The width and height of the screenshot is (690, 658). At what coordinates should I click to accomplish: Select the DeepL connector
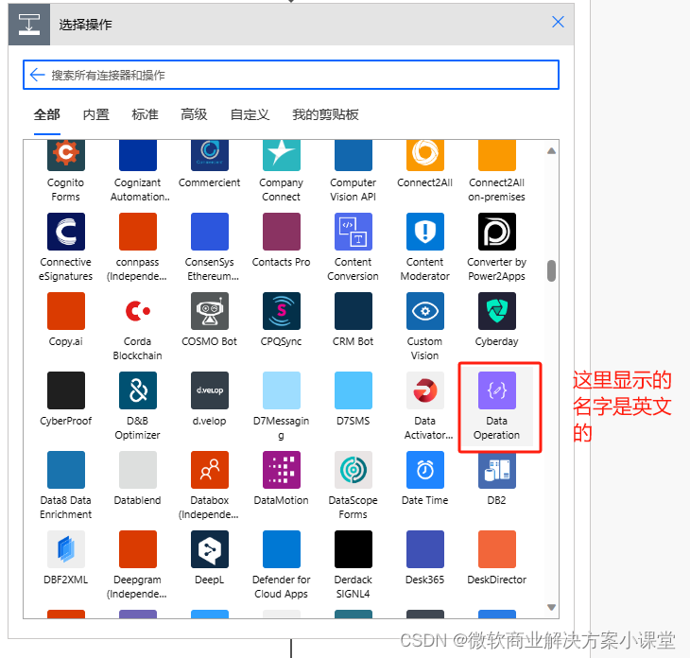210,549
